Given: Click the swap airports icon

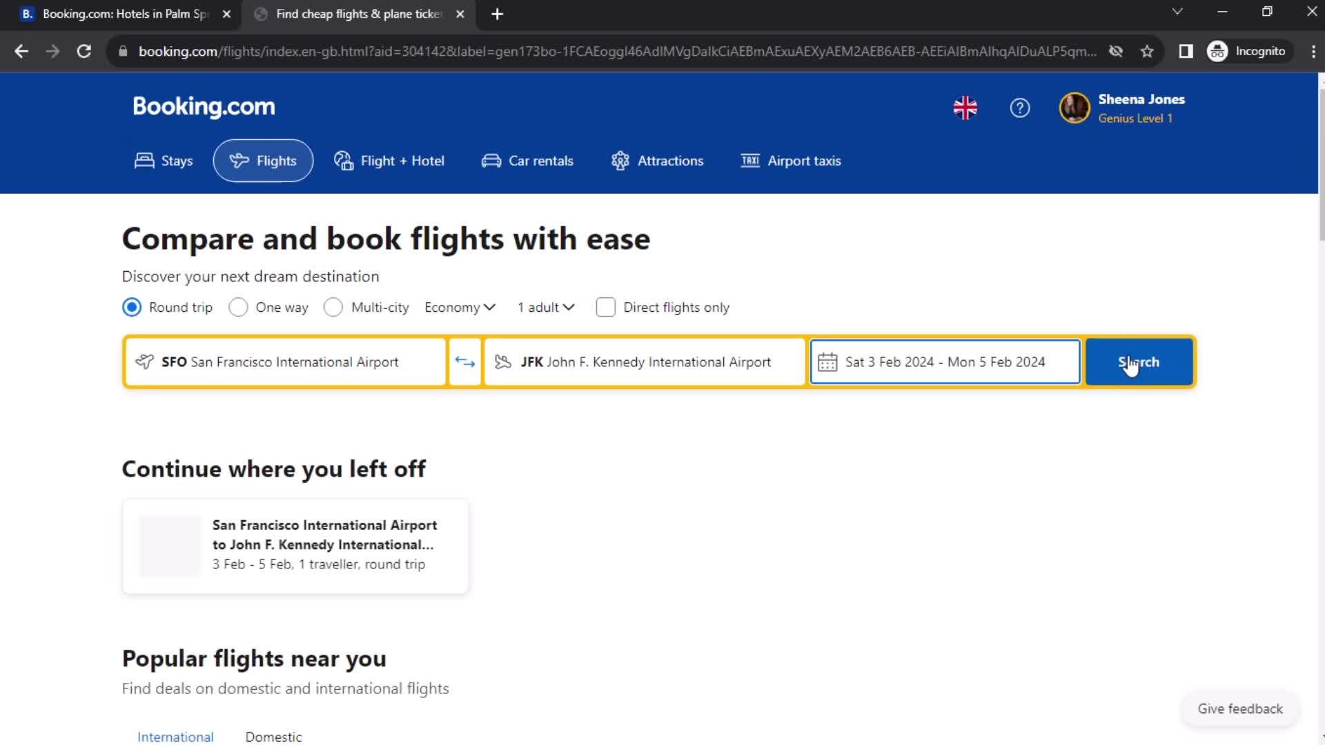Looking at the screenshot, I should pos(465,362).
